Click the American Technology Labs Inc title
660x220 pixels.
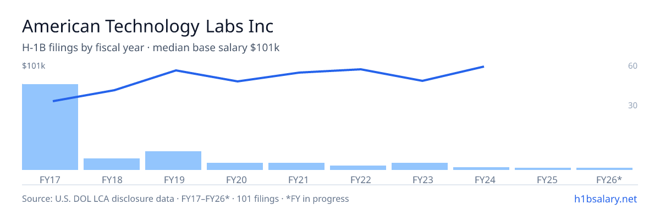[147, 26]
